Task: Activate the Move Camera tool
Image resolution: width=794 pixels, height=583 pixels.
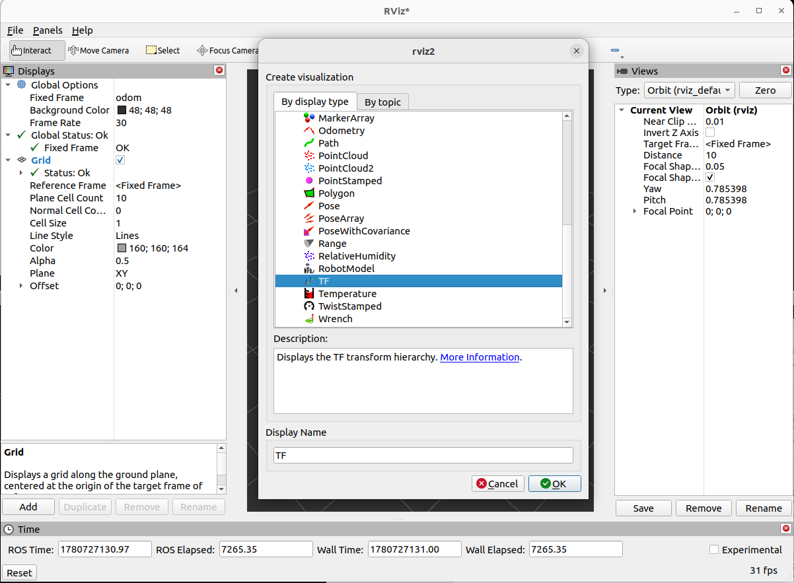Action: pos(98,50)
